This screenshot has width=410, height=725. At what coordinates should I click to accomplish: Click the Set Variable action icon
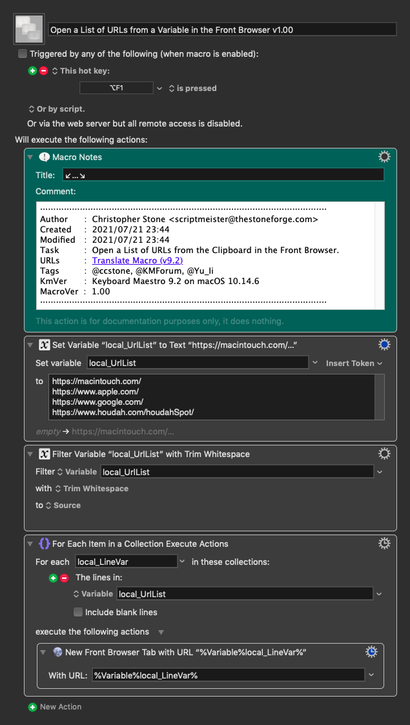(45, 345)
